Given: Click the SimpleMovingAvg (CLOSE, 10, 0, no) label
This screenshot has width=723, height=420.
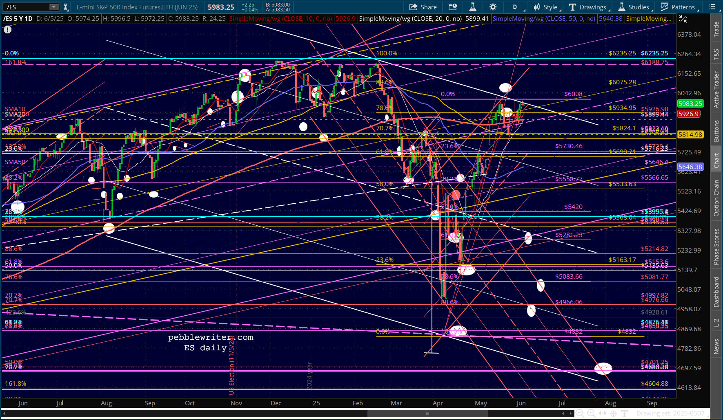Looking at the screenshot, I should click(x=281, y=19).
